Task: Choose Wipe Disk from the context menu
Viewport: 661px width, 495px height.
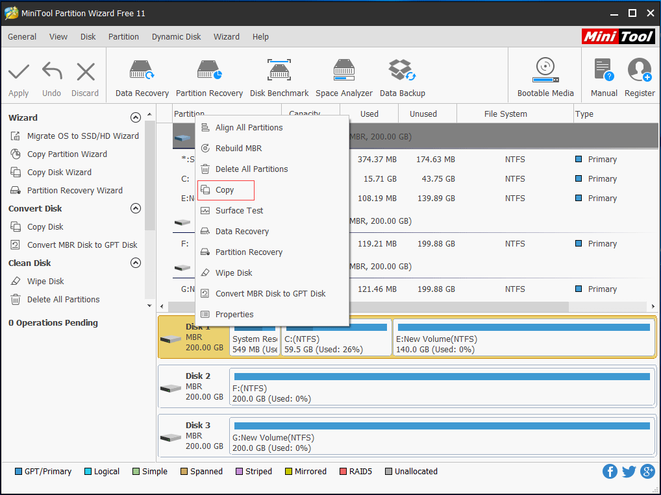Action: click(234, 273)
